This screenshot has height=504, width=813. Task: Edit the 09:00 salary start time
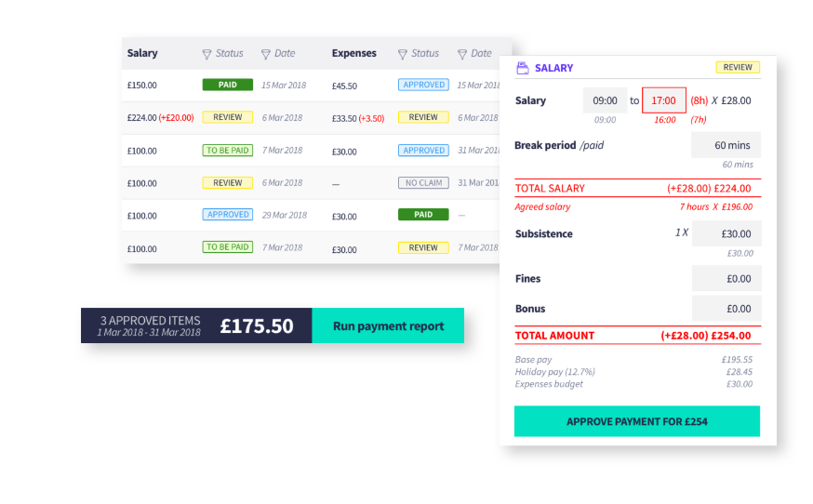tap(605, 100)
